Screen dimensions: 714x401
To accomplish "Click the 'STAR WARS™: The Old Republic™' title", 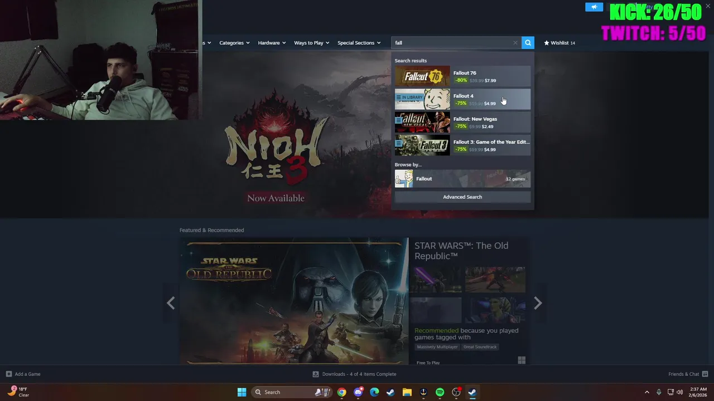I will [461, 251].
